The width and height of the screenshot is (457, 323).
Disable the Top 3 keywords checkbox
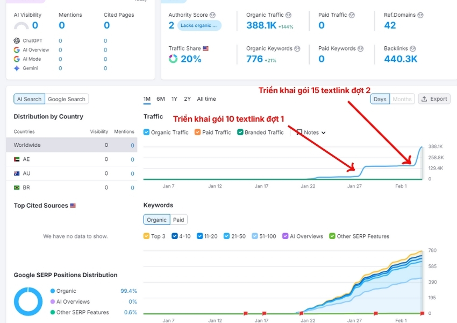(147, 236)
